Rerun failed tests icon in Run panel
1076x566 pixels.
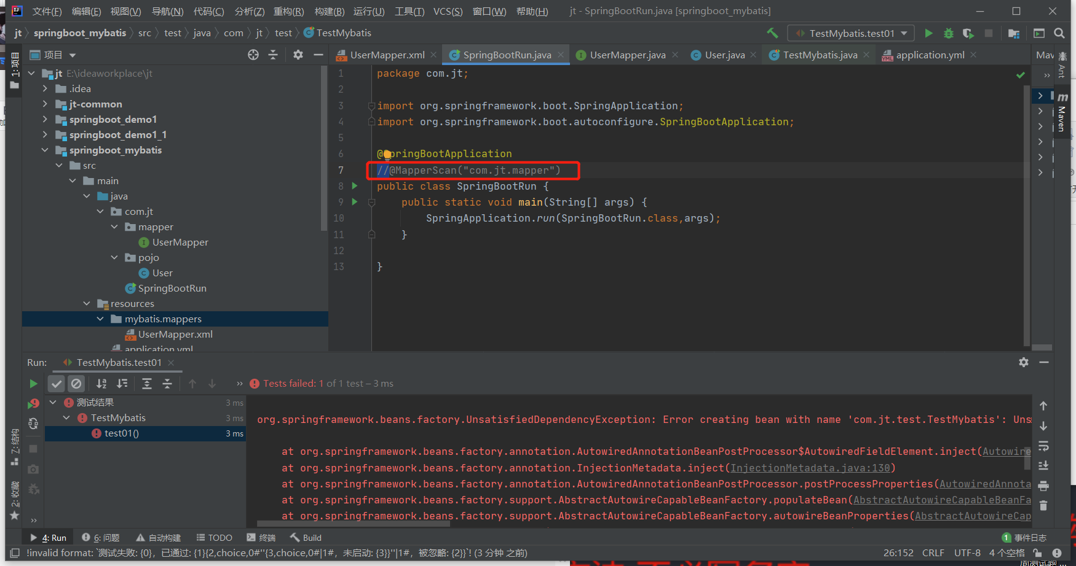33,403
